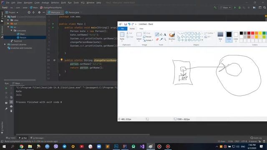Select the yellow color swatch in Paint

[x=260, y=33]
